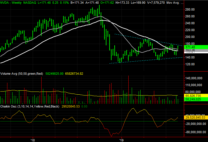Click the bid value B=171.34
The height and width of the screenshot is (142, 208).
coord(77,3)
